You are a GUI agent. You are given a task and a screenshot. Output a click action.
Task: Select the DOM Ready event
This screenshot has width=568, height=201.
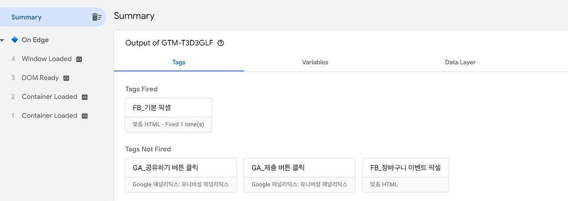pos(40,78)
